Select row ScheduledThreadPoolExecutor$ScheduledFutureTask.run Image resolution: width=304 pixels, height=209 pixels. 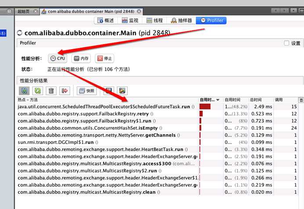(157, 107)
